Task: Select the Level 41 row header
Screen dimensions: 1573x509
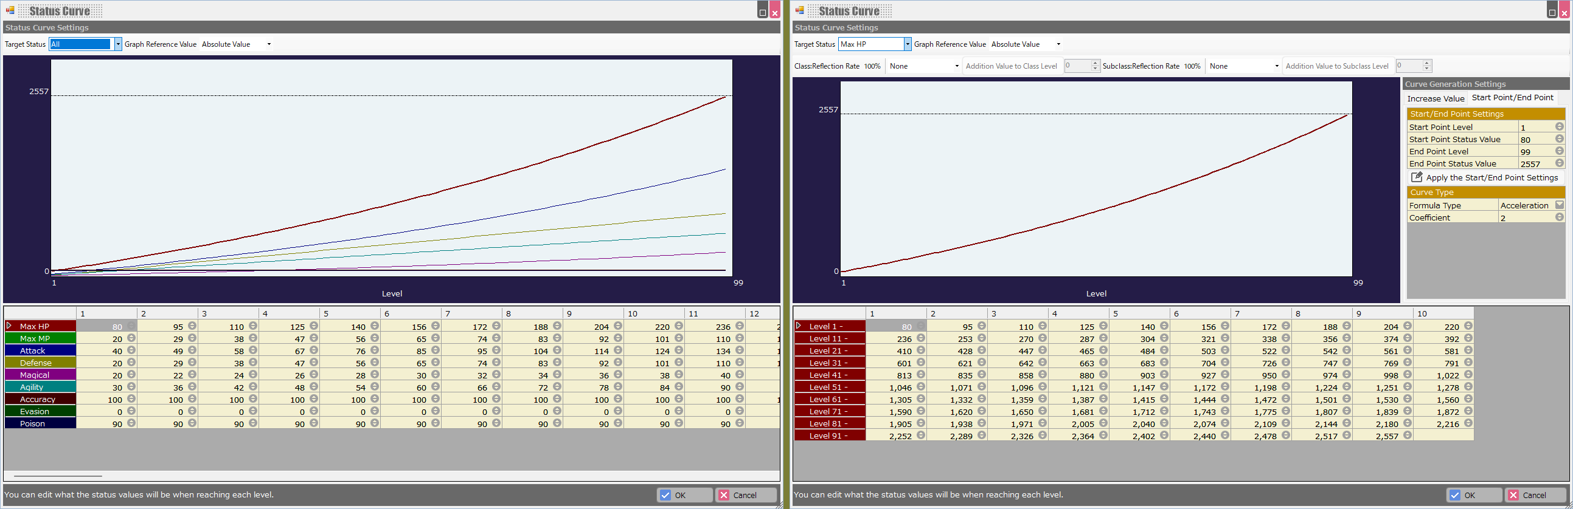Action: pos(829,375)
